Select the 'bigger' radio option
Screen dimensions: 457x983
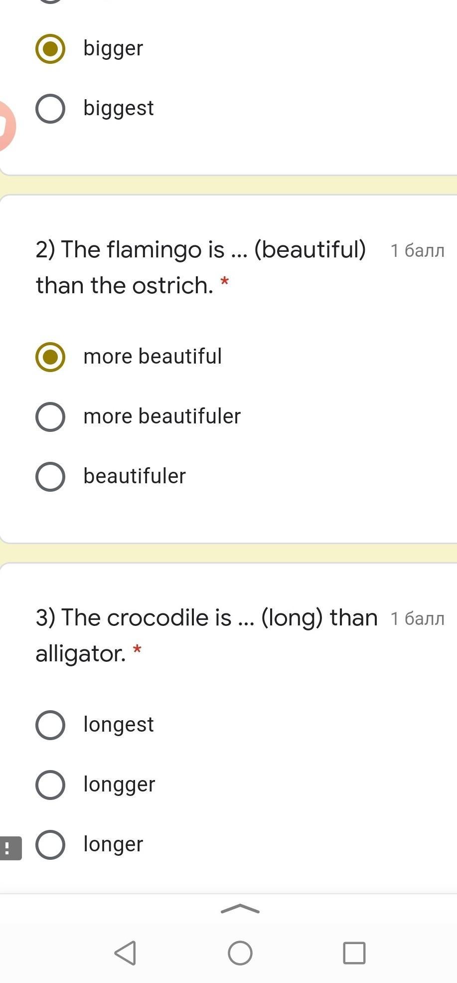[x=50, y=49]
